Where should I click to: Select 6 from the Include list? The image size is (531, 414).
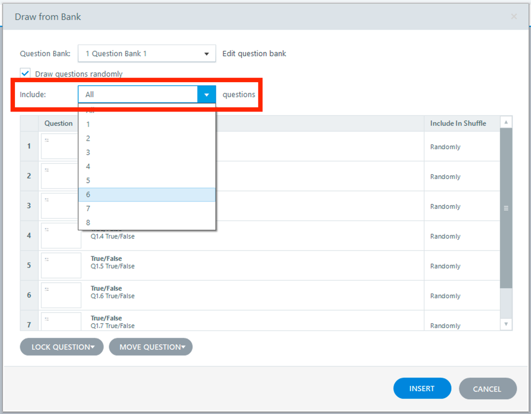[x=147, y=195]
